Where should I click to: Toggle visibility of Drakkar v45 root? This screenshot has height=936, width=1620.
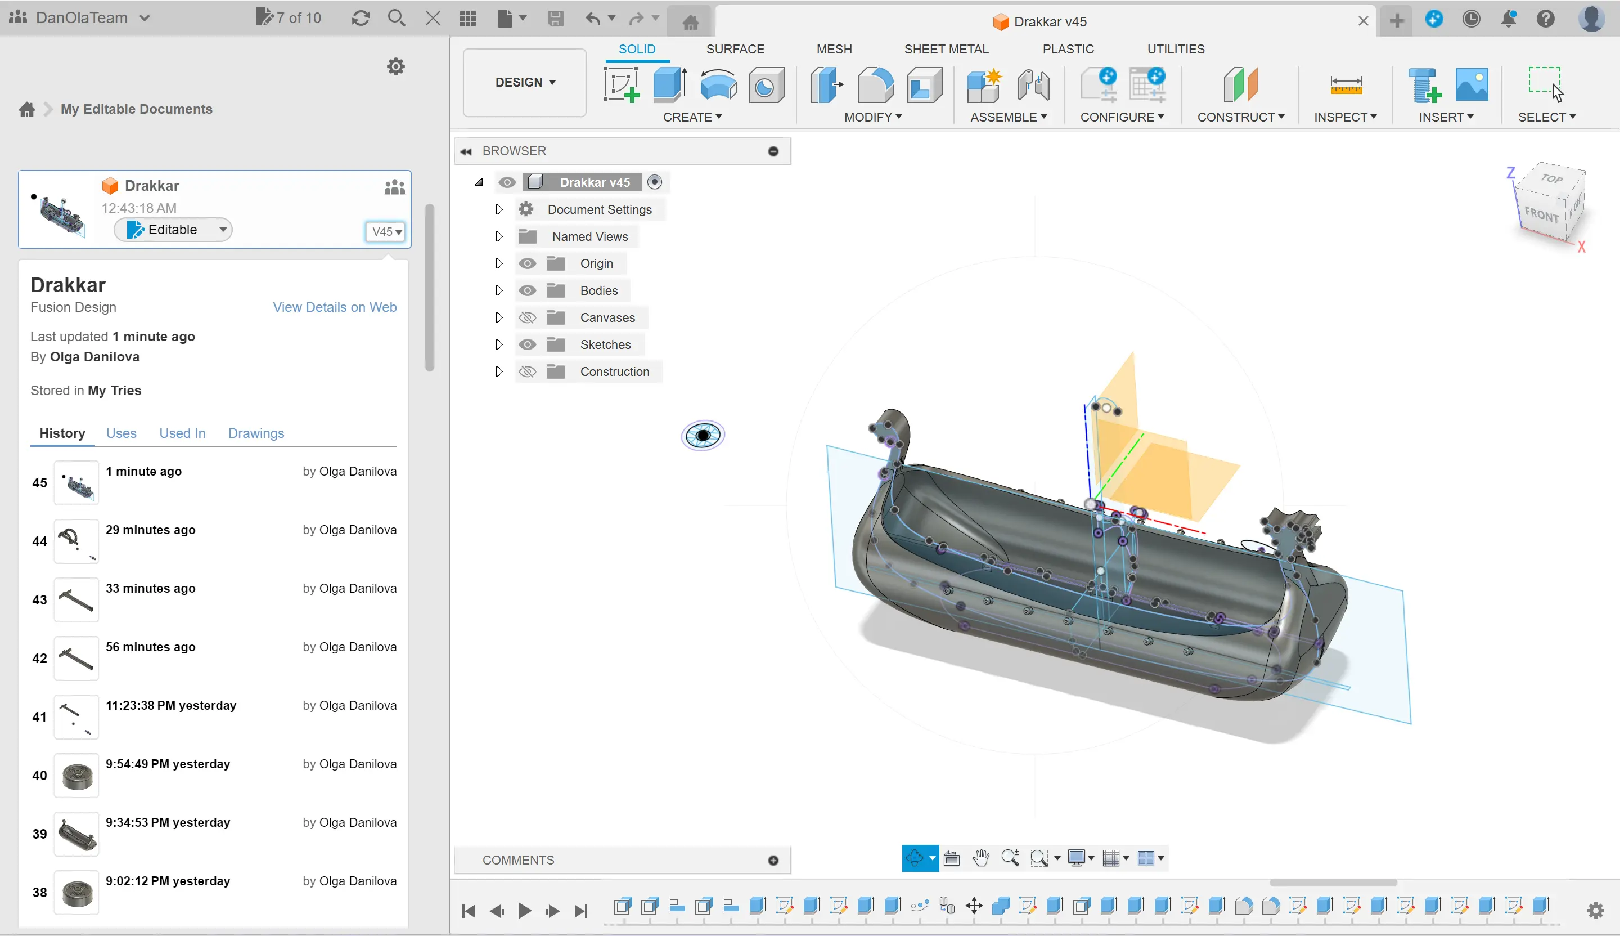(x=507, y=182)
